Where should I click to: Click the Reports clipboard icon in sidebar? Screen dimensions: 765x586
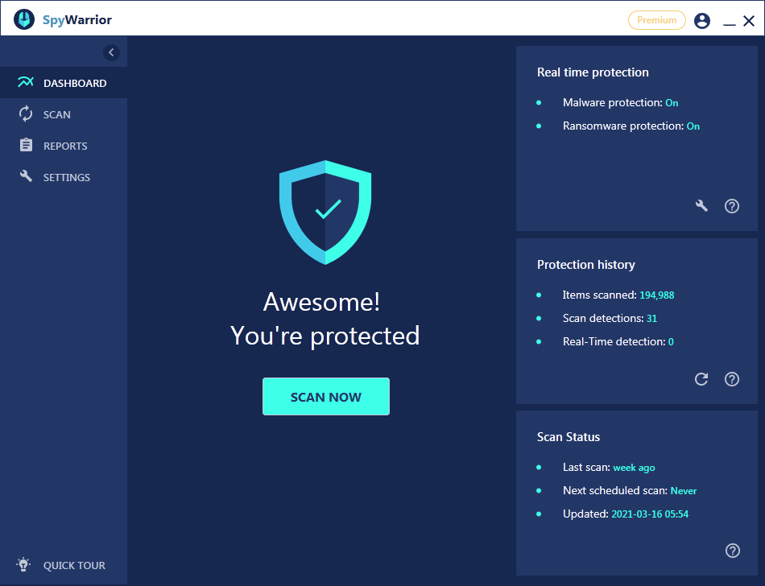pyautogui.click(x=24, y=145)
